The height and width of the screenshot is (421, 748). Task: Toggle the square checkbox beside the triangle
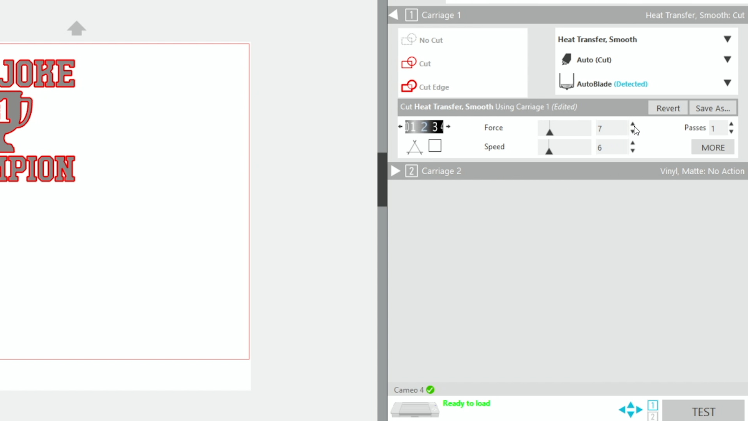tap(435, 146)
